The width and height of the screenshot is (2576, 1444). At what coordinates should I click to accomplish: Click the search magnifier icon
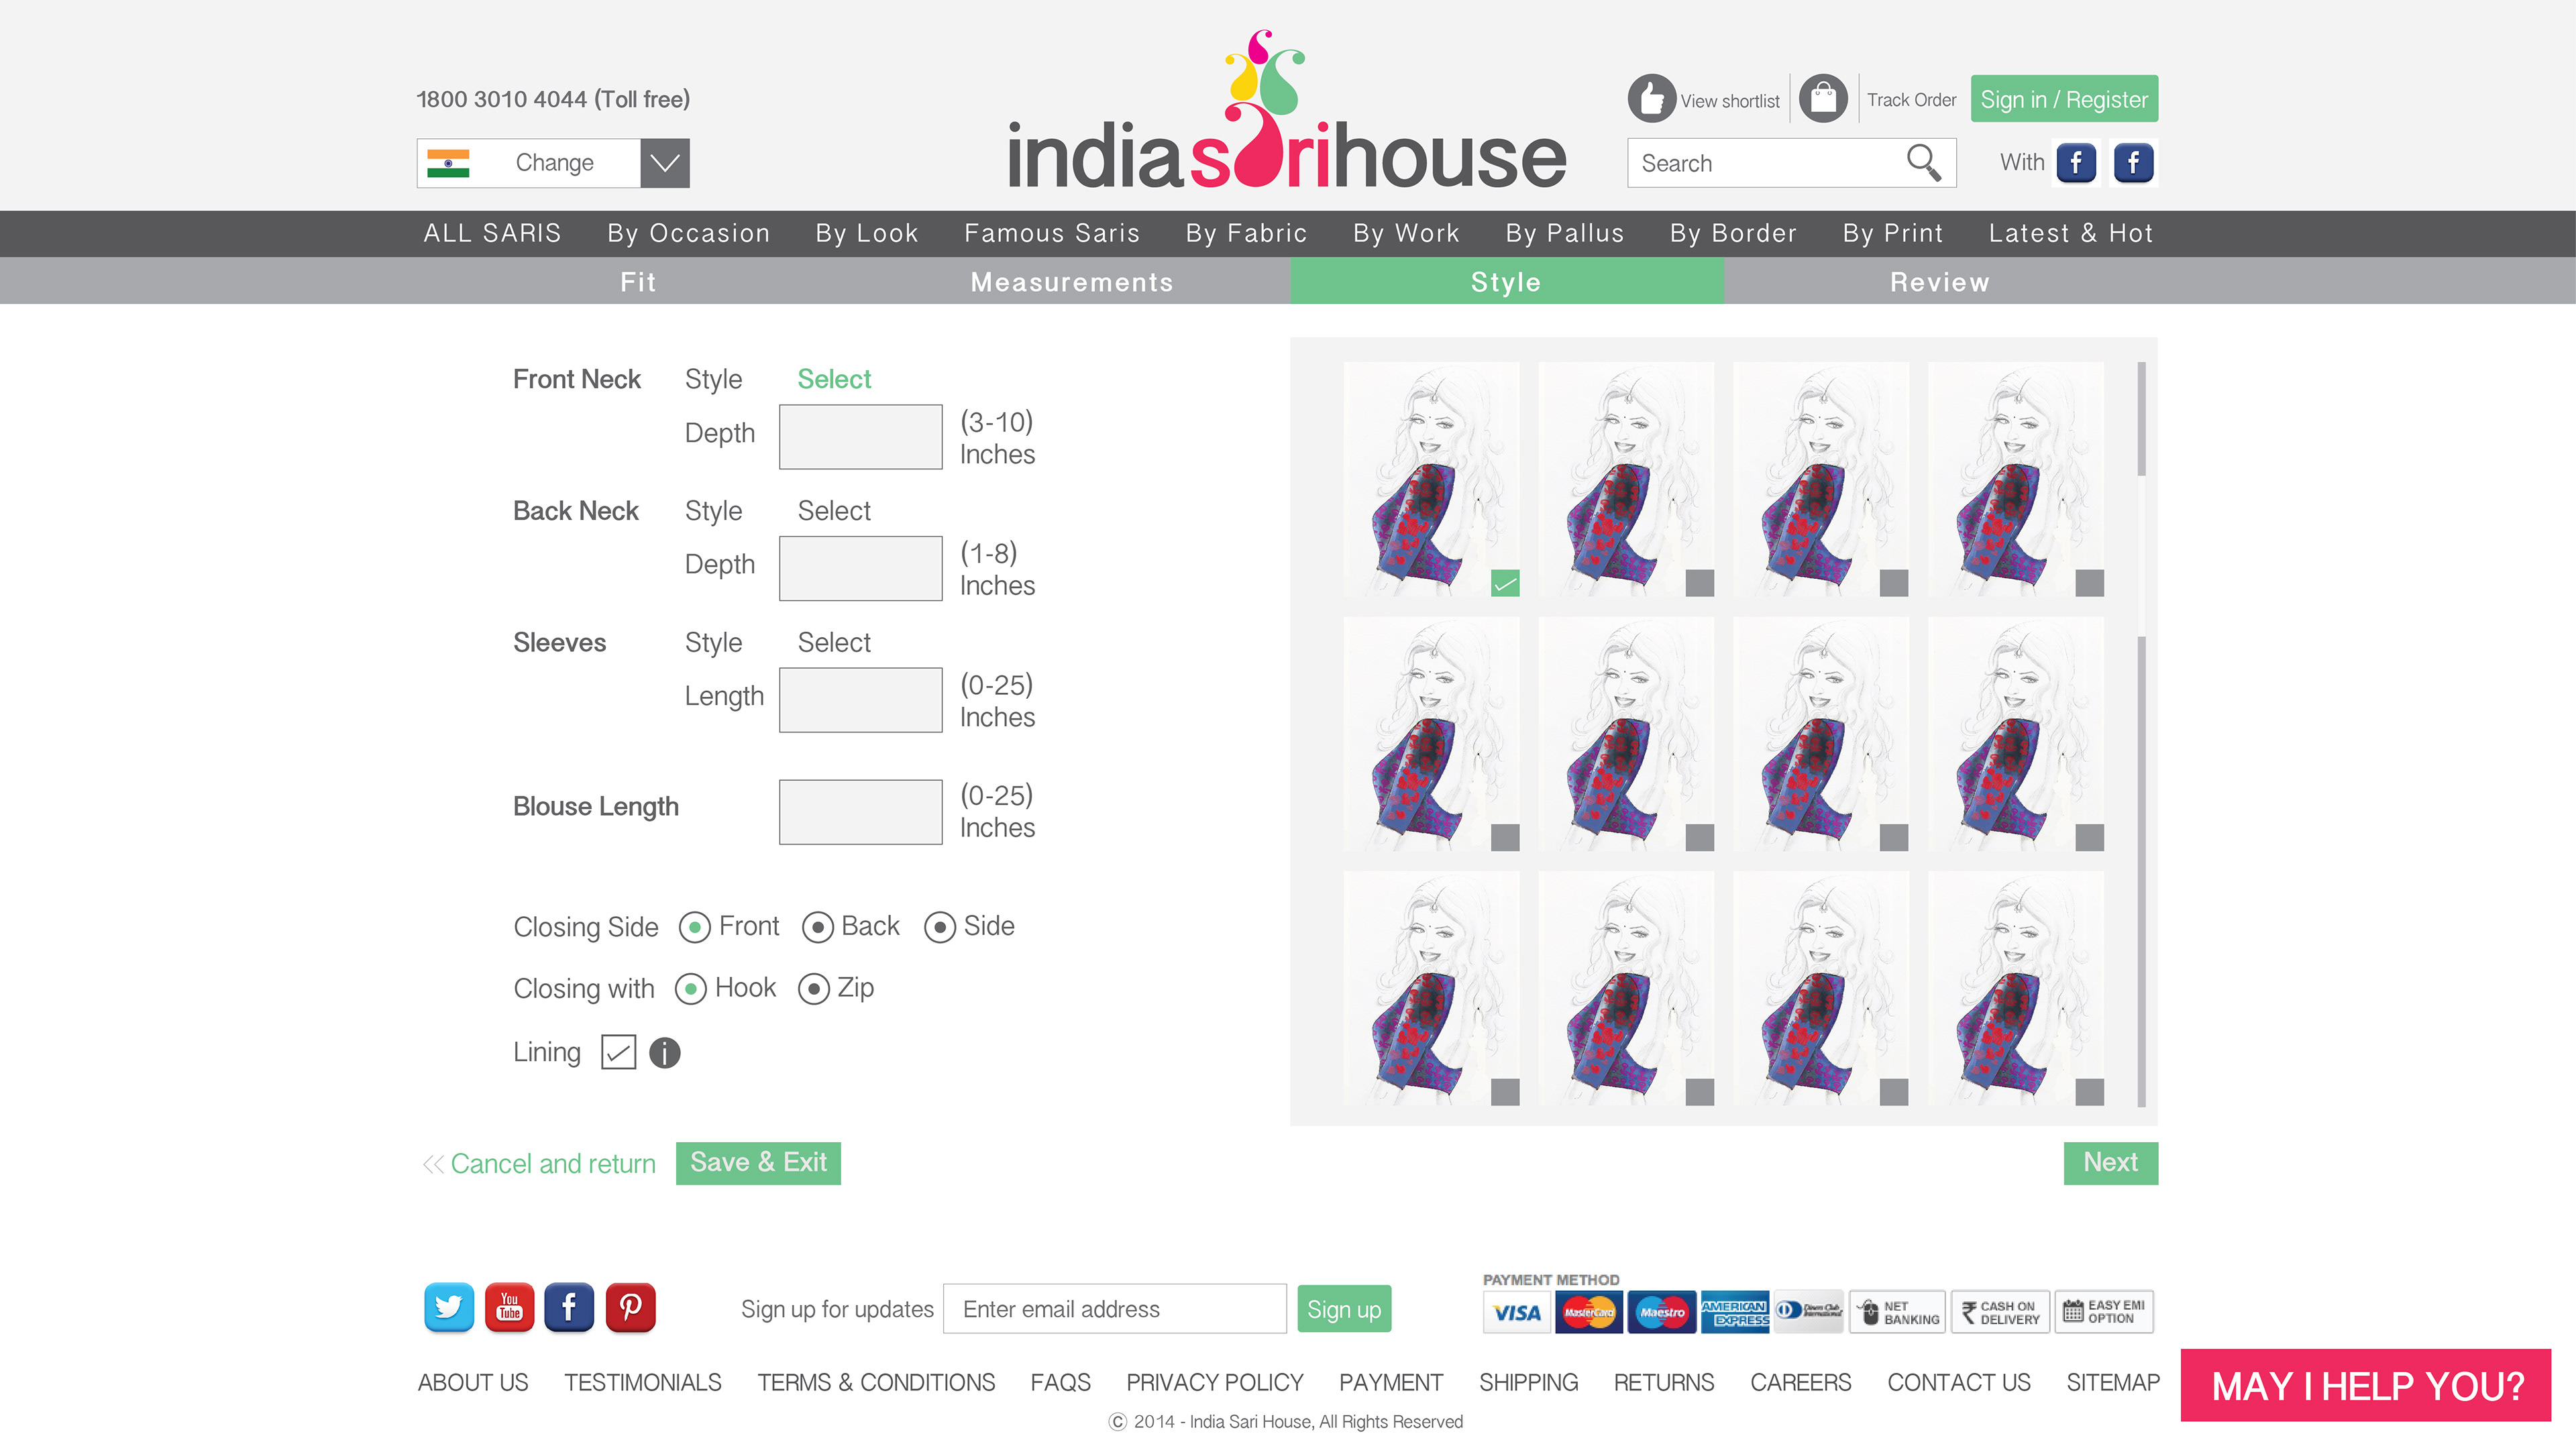pos(1922,162)
